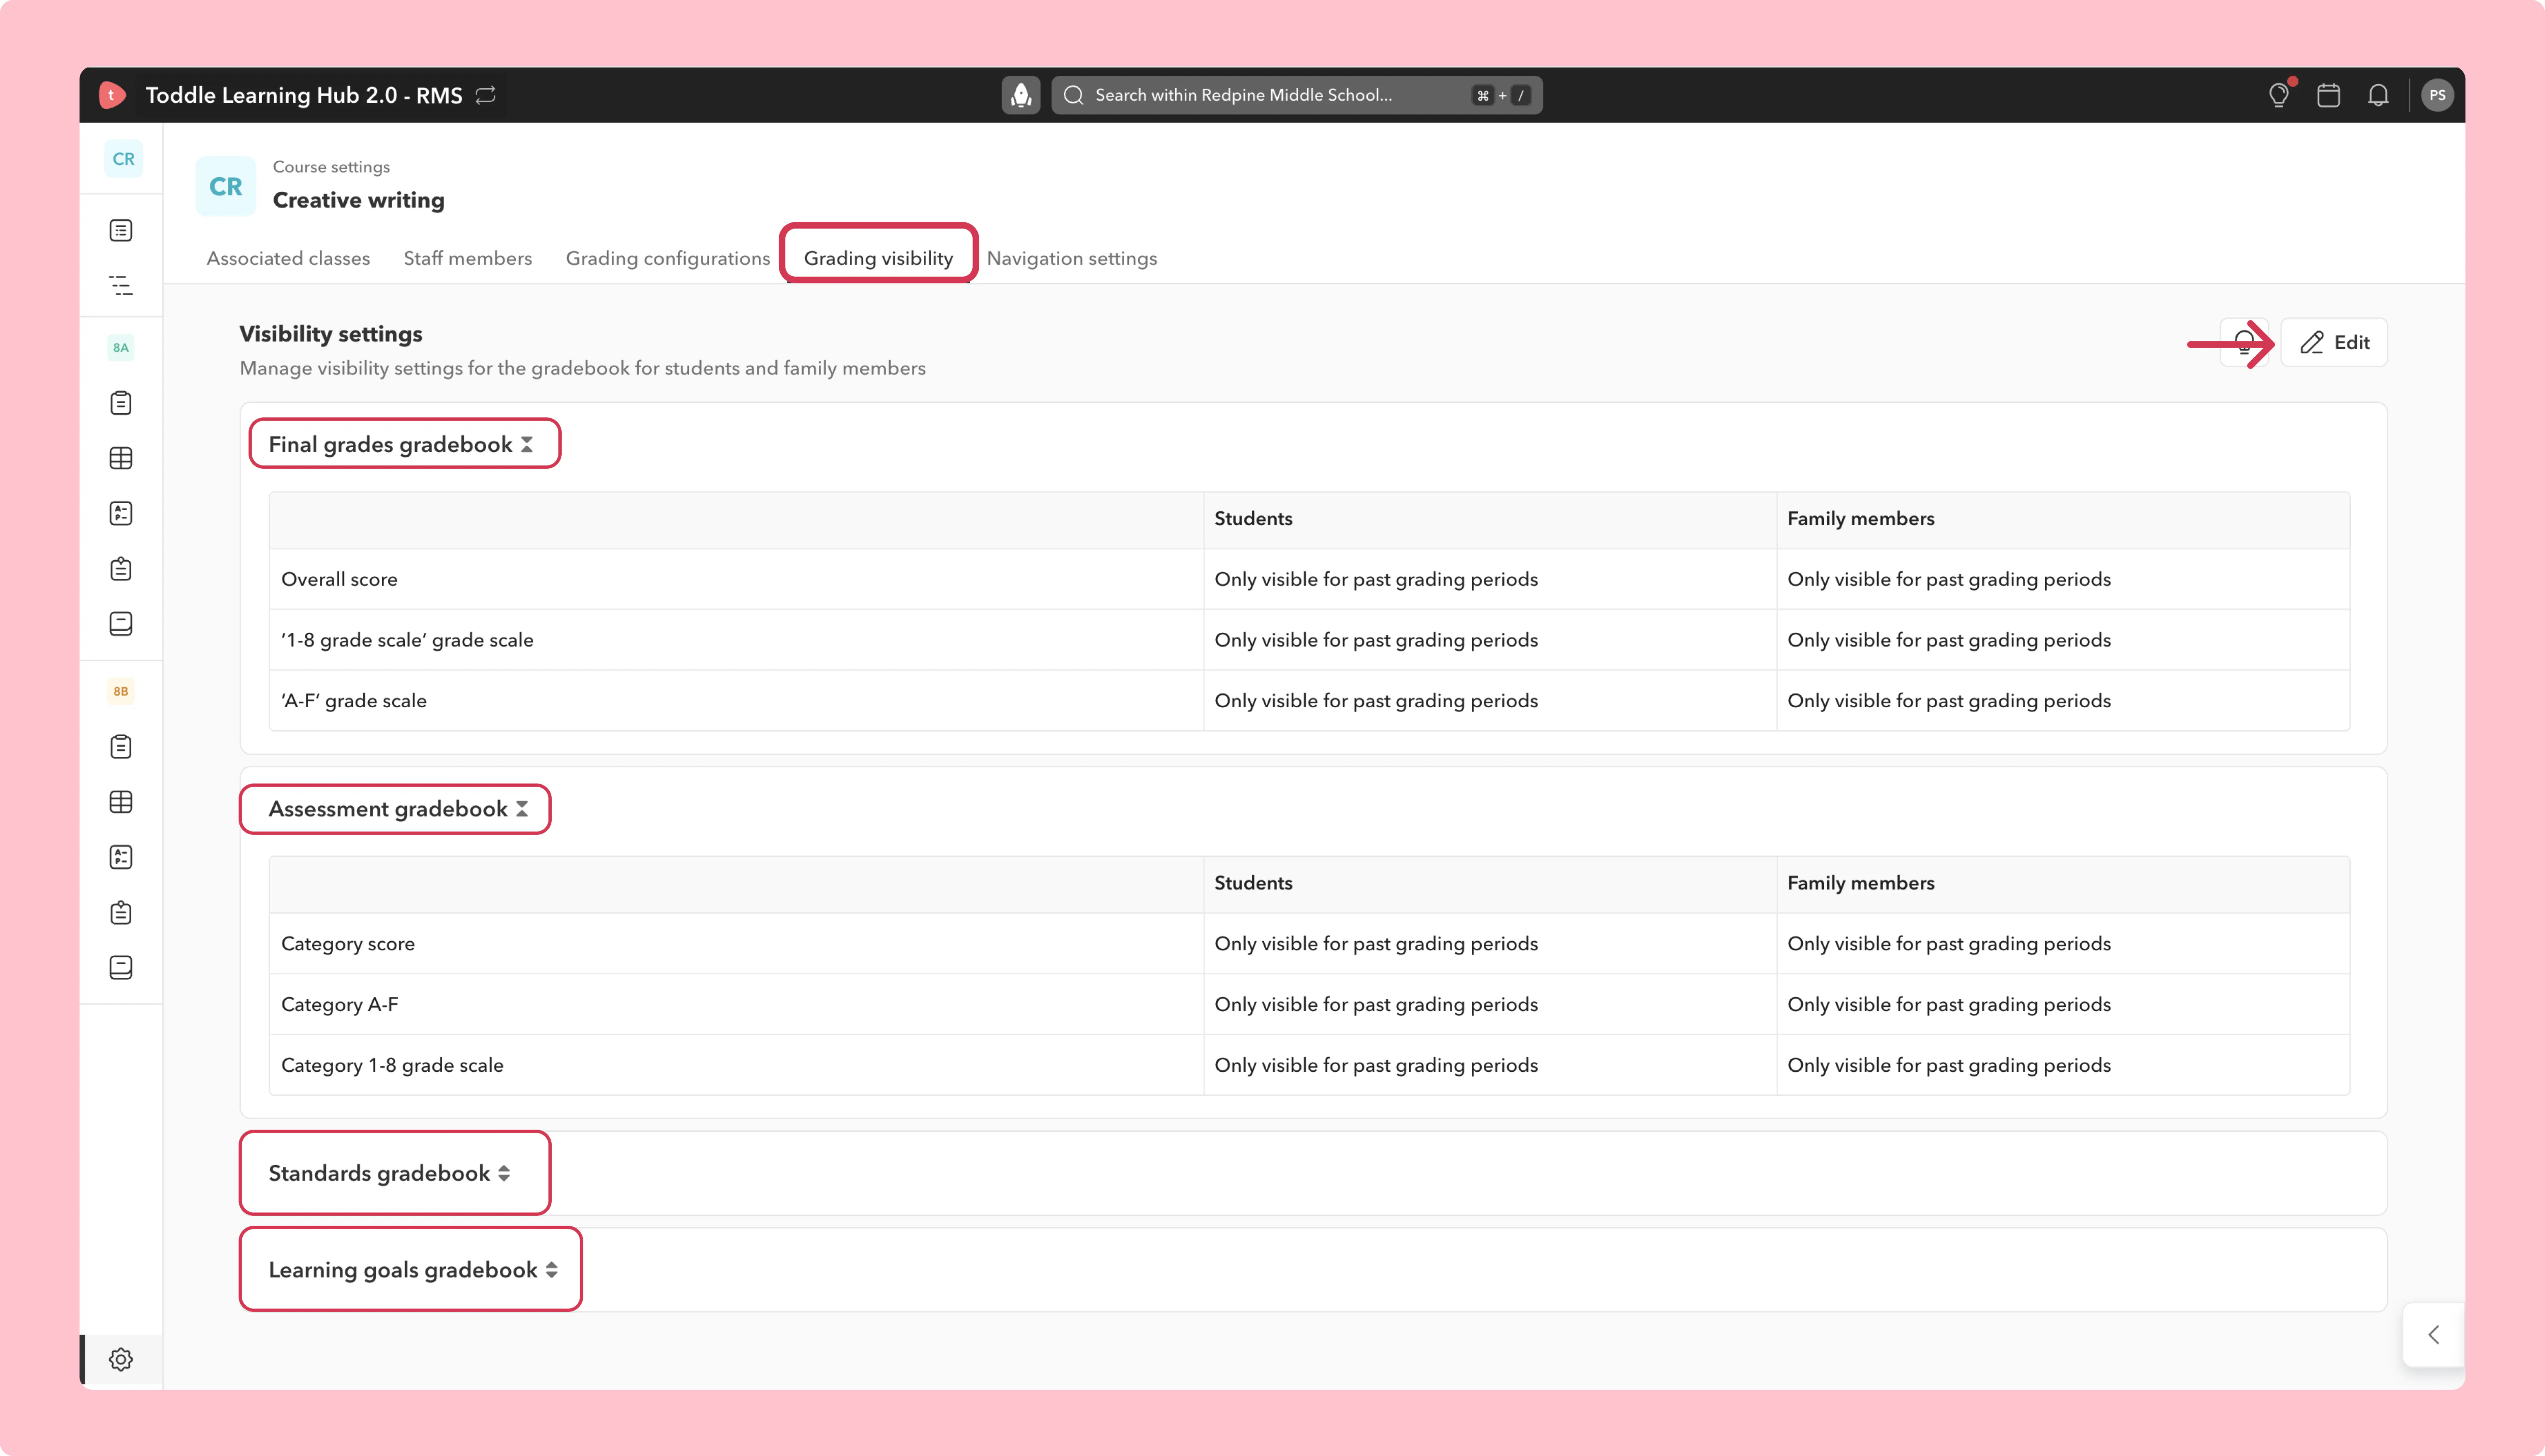Click Family members value for '1-8 grade scale' row
The height and width of the screenshot is (1456, 2545).
pyautogui.click(x=1949, y=641)
